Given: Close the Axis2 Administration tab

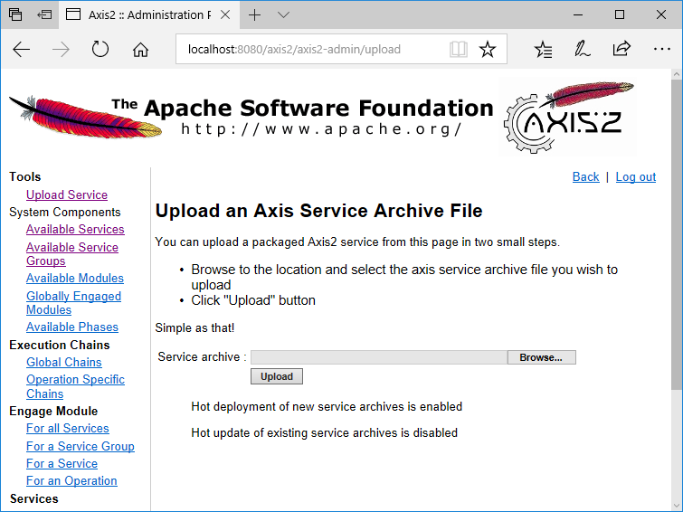Looking at the screenshot, I should [x=225, y=14].
